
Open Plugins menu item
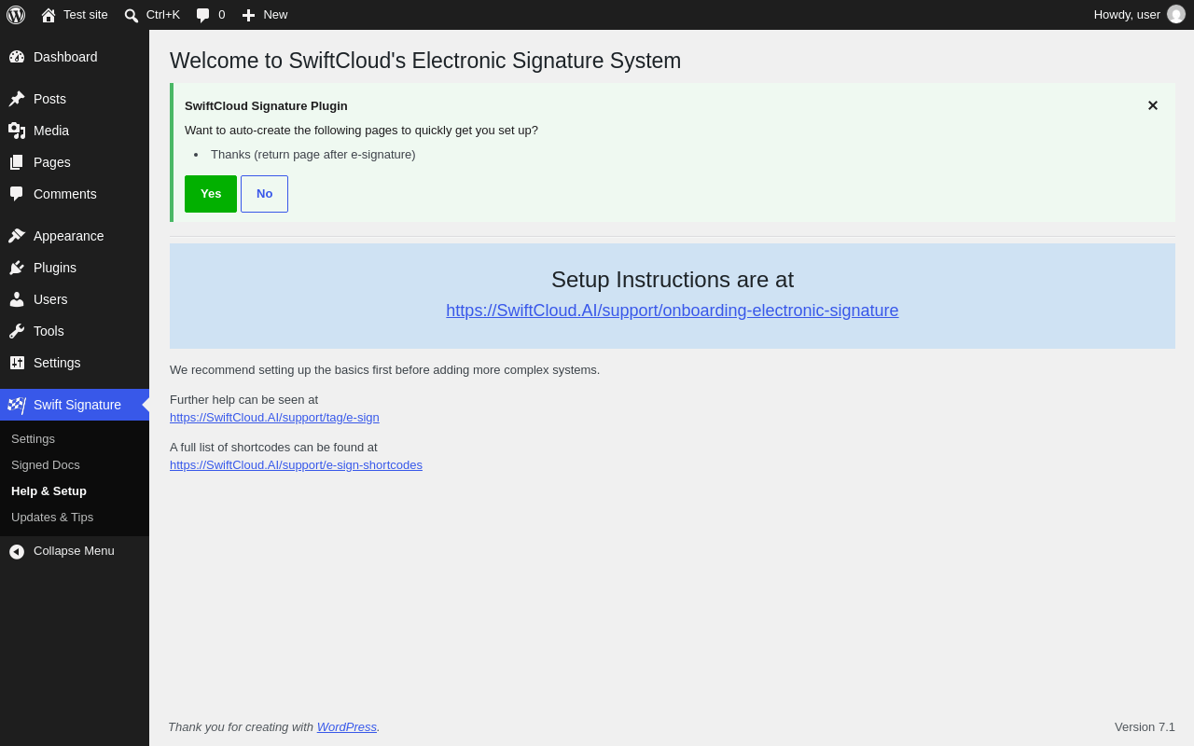(x=75, y=268)
